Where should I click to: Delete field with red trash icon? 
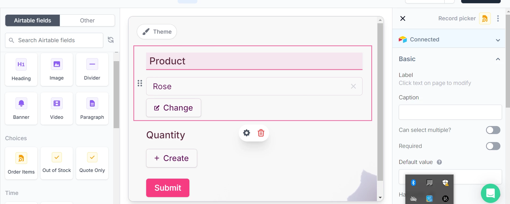(x=261, y=133)
